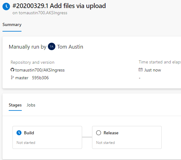181x160 pixels.
Task: Open the tomaustin700/AKSIngress repository link
Action: (x=40, y=70)
